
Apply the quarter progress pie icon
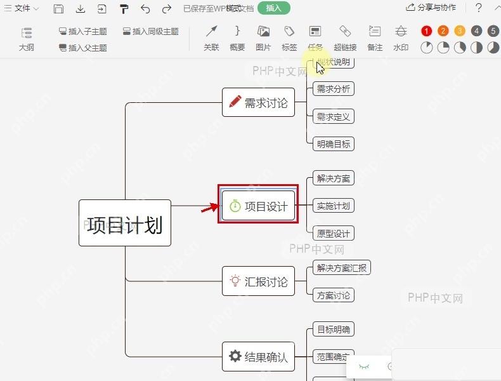click(x=443, y=48)
